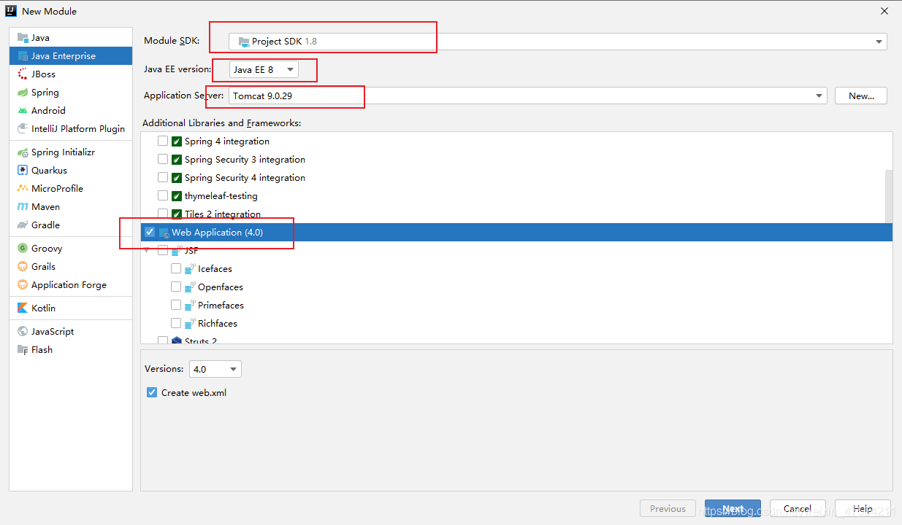Click the JavaScript globe icon
Image resolution: width=902 pixels, height=525 pixels.
[x=23, y=331]
